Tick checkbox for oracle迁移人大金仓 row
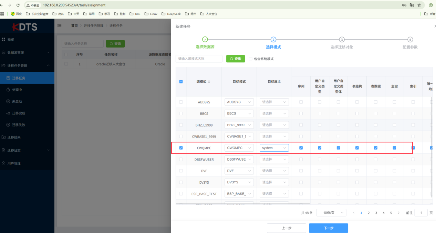Image resolution: width=436 pixels, height=233 pixels. [66, 64]
